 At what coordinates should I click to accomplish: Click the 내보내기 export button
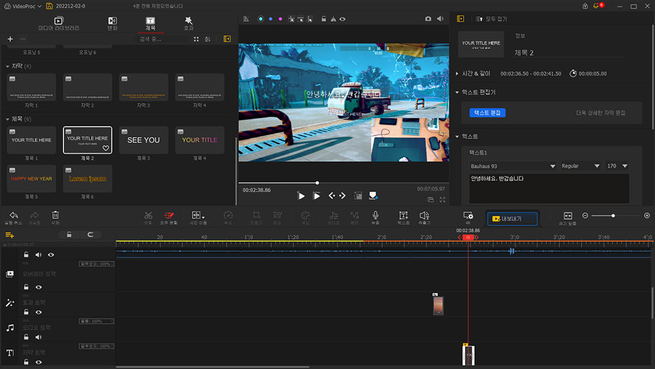click(x=512, y=218)
